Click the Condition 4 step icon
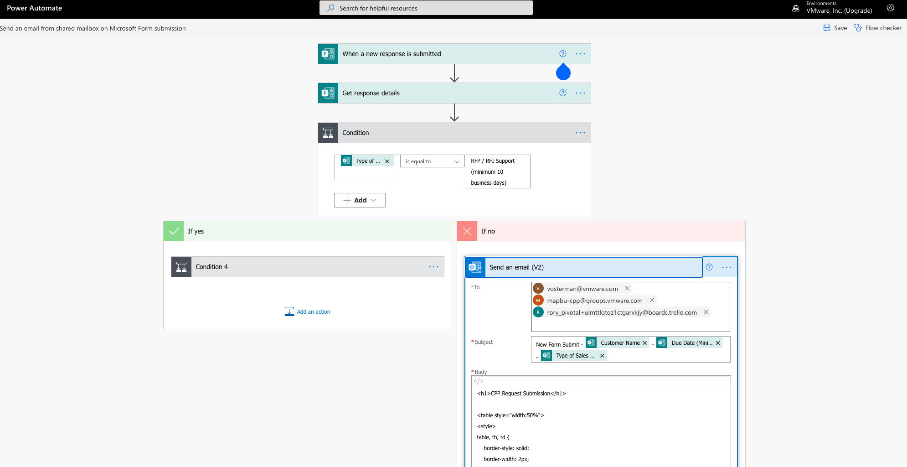Screen dimensions: 907x467 pyautogui.click(x=181, y=267)
